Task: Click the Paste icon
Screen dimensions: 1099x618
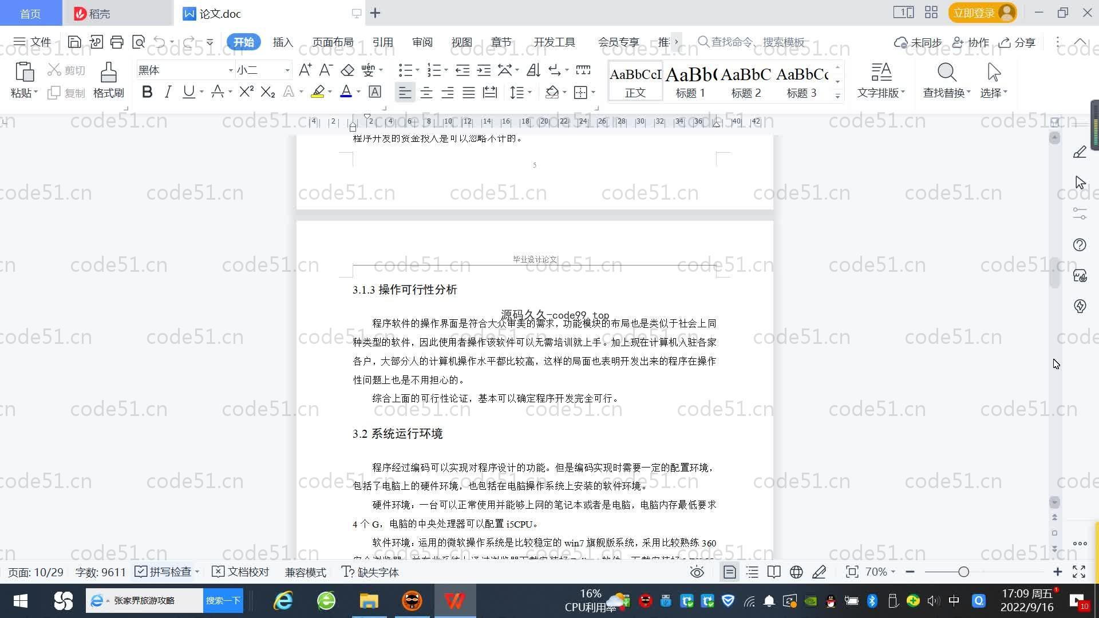Action: click(x=24, y=72)
